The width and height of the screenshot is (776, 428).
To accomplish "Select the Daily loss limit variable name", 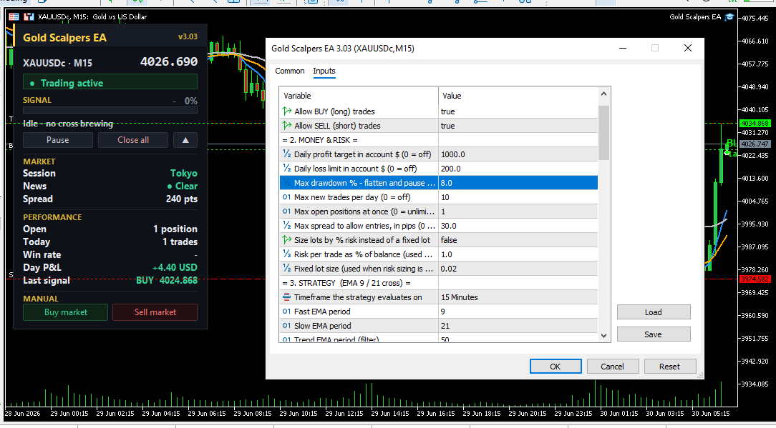I will tap(355, 169).
